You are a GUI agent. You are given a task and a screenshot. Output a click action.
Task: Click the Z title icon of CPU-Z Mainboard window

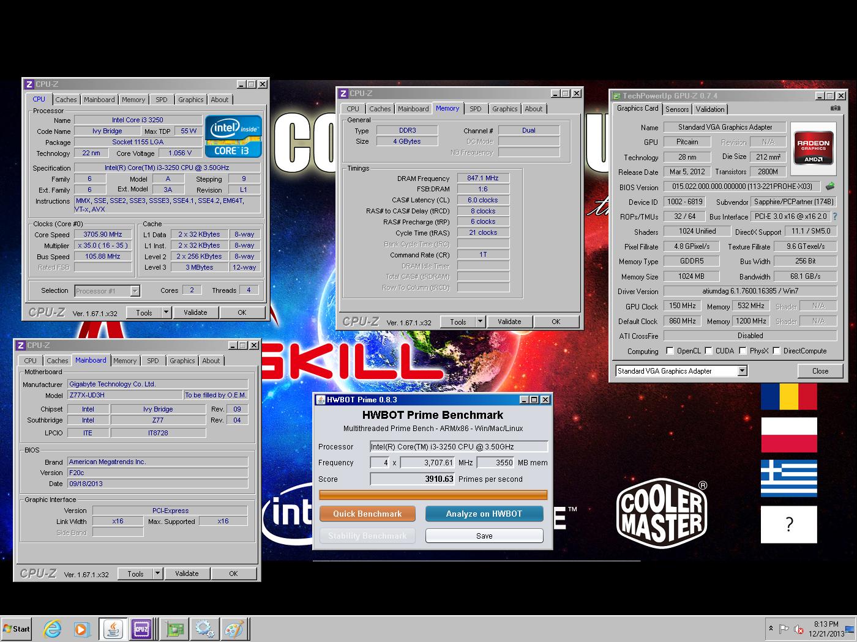(x=20, y=345)
